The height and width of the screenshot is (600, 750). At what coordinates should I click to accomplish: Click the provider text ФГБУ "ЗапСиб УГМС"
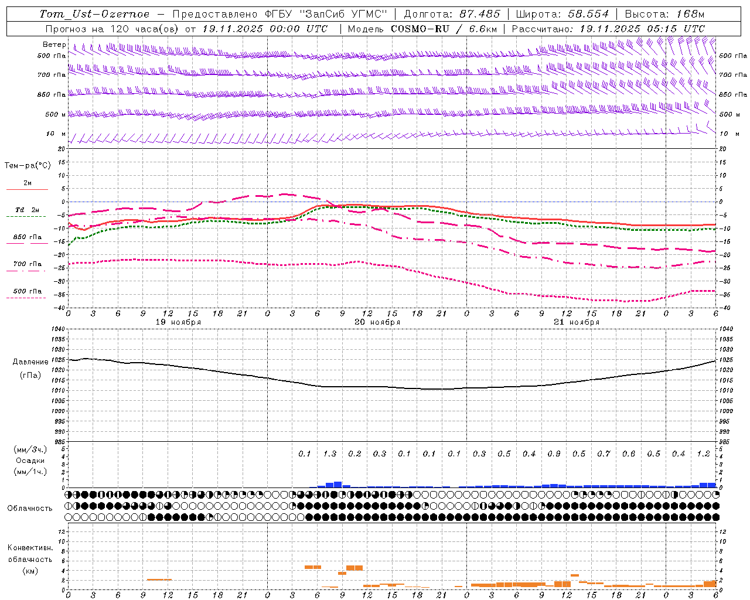click(x=326, y=14)
